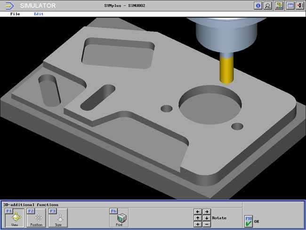306x230 pixels.
Task: Print the 3D view with F6
Action: (120, 218)
